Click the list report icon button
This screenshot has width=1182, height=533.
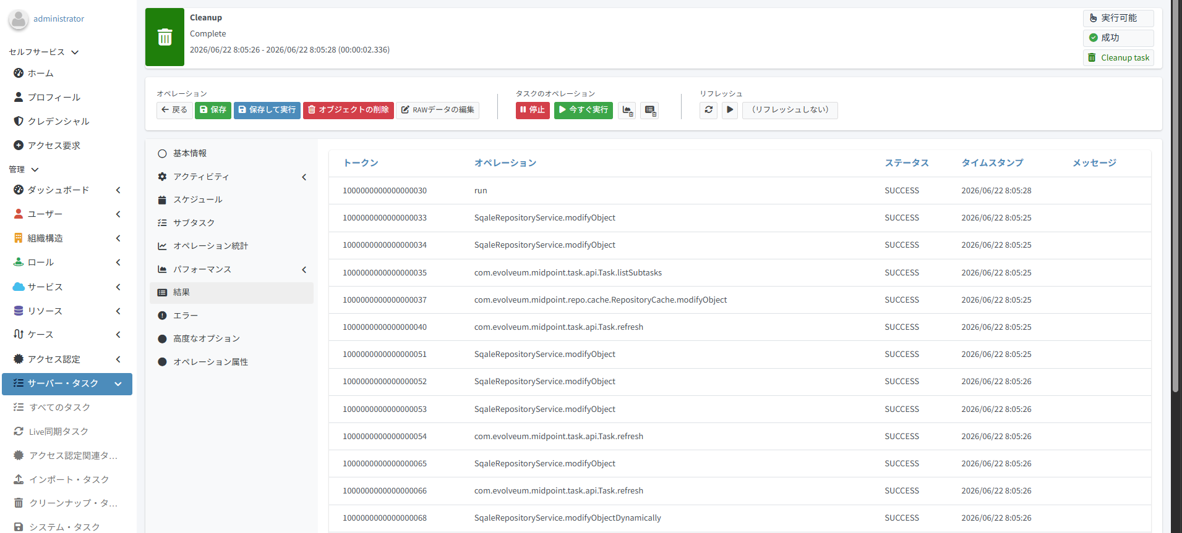649,111
